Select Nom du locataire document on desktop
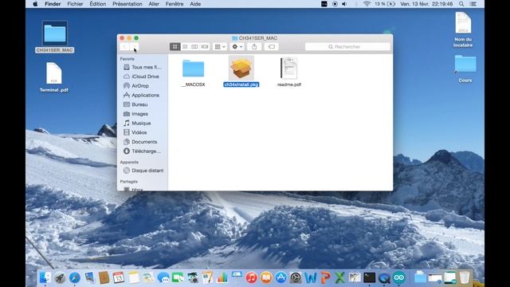Viewport: 510px width, 287px height. tap(463, 29)
